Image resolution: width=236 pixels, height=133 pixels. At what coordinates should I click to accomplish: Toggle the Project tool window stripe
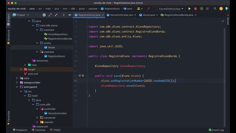(8, 20)
